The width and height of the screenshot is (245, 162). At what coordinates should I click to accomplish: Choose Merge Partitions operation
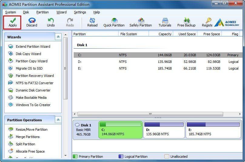coord(24,137)
